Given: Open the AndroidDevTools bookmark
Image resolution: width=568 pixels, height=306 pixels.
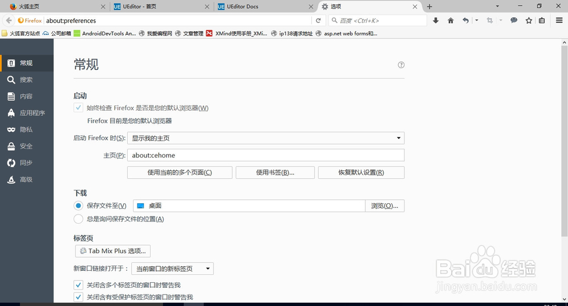Looking at the screenshot, I should coord(105,33).
